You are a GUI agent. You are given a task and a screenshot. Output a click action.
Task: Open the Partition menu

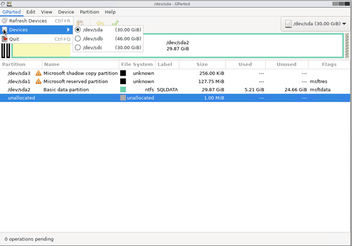coord(89,12)
